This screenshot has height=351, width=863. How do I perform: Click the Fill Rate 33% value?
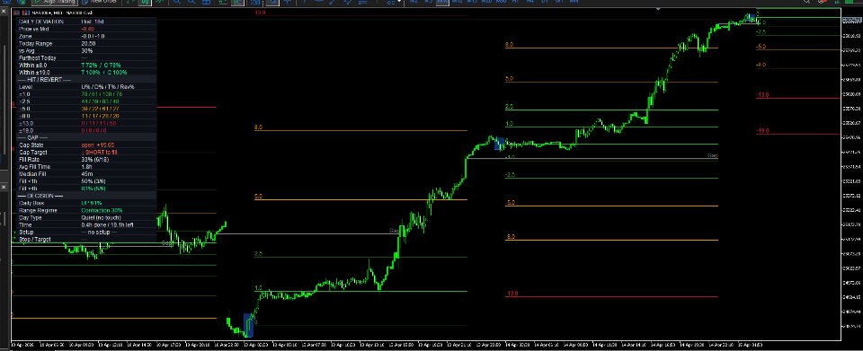click(x=95, y=159)
